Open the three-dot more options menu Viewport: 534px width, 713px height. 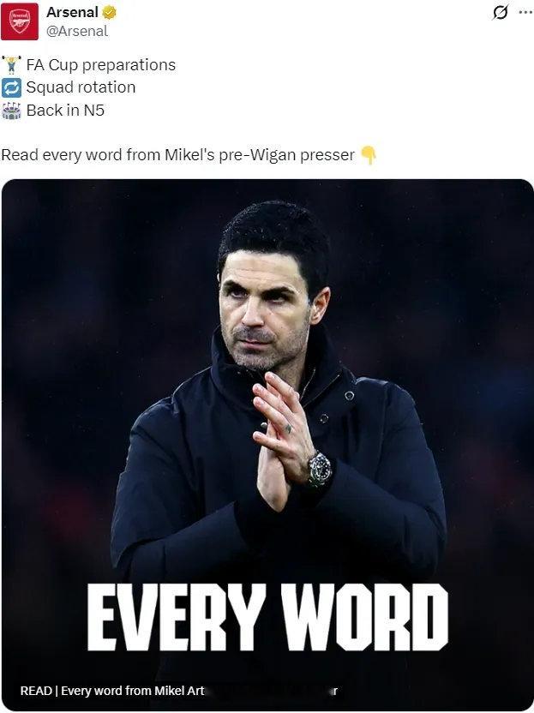pos(525,13)
